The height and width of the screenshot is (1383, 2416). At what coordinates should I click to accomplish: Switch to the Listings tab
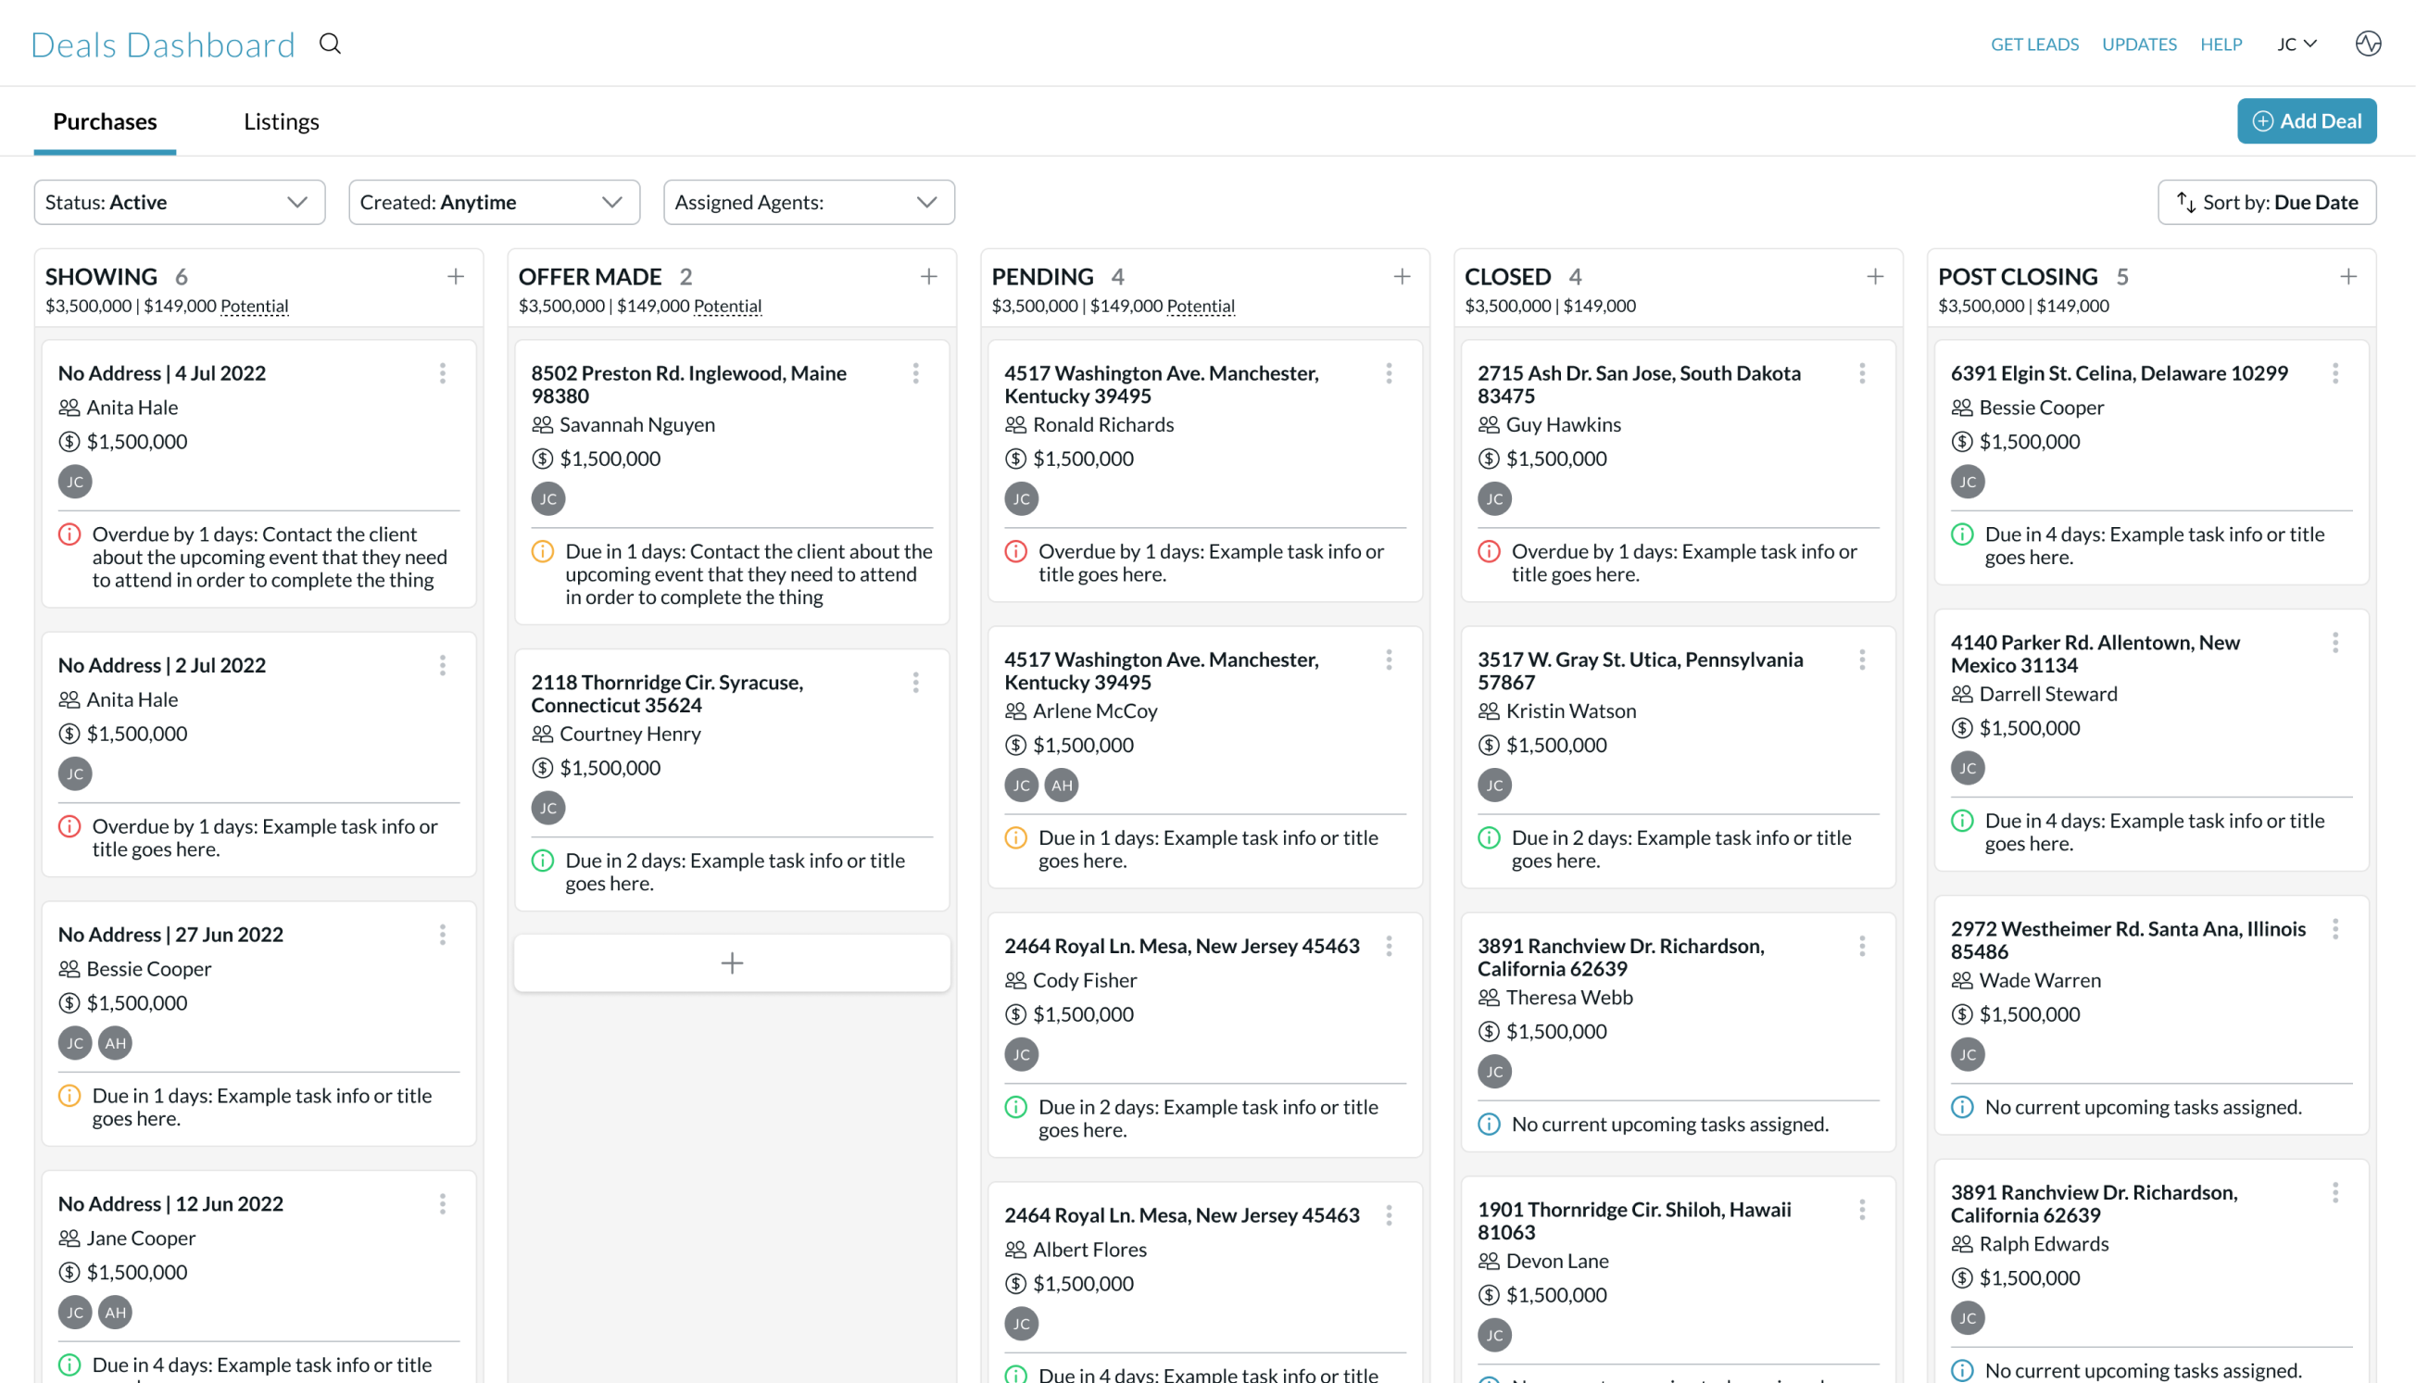pos(283,121)
